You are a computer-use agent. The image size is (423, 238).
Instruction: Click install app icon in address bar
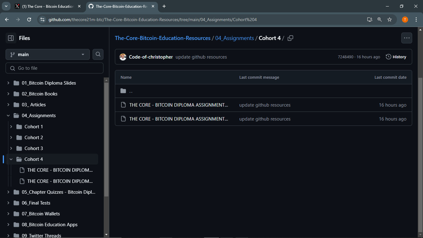[369, 19]
